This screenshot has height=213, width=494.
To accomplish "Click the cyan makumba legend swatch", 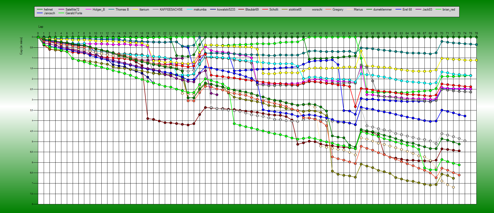I will click(189, 9).
